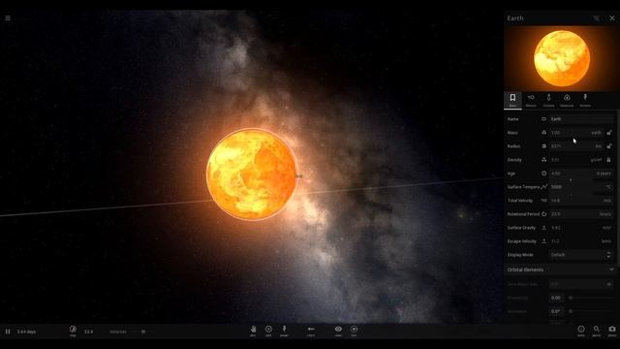This screenshot has height=349, width=620.
Task: Switch to the Actions tab
Action: point(585,100)
